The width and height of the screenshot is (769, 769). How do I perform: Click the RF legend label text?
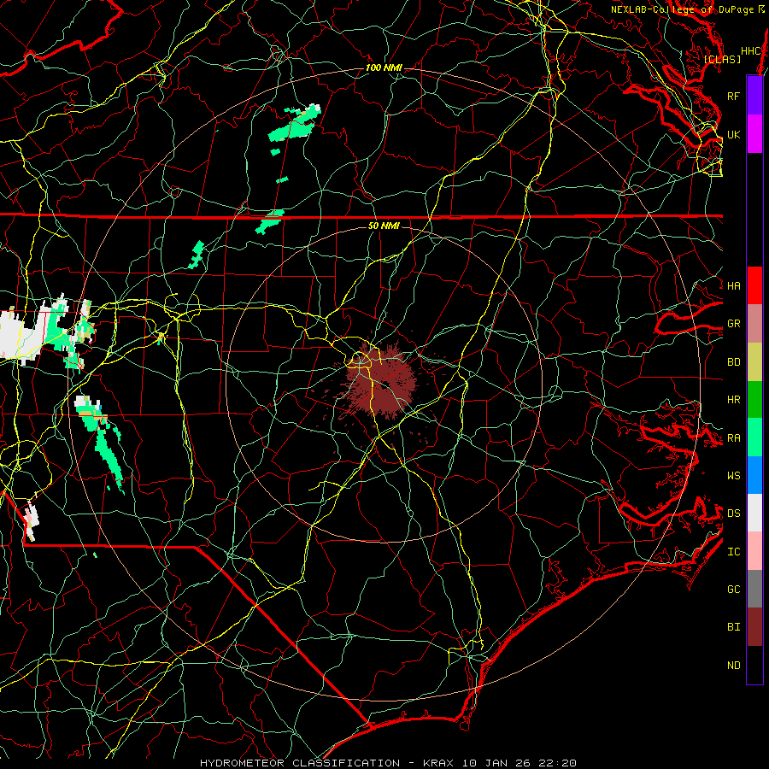point(734,96)
